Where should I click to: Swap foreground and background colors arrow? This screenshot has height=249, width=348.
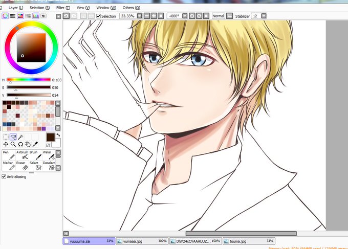click(x=58, y=135)
